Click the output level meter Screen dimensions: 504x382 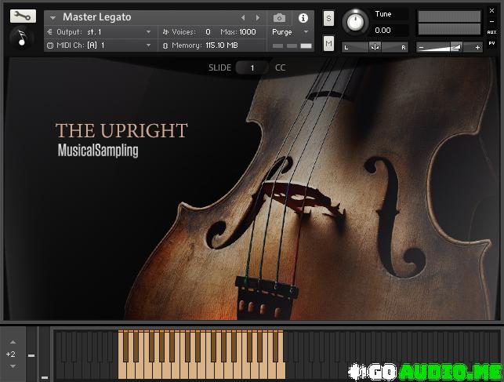[x=449, y=23]
